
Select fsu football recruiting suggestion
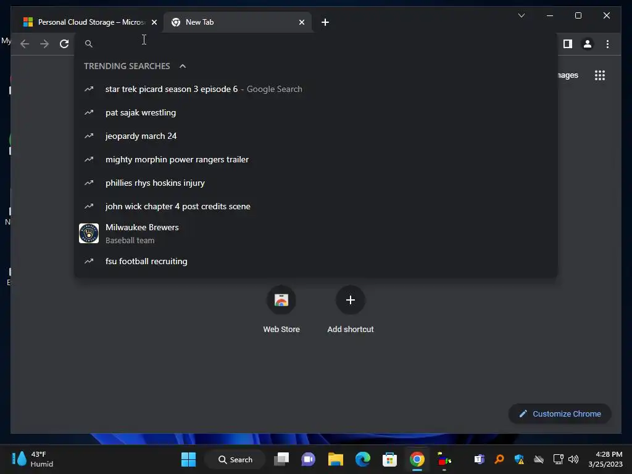[x=316, y=261]
